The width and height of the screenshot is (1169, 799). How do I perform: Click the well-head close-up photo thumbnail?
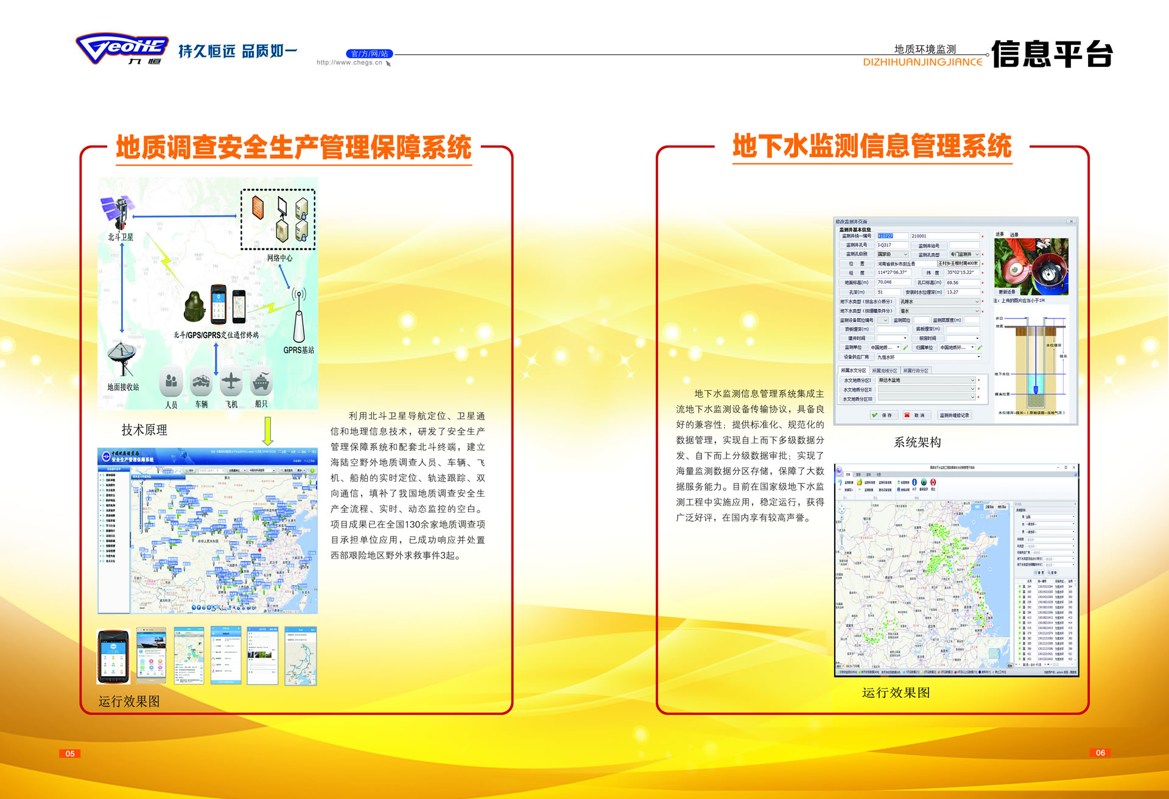(x=1031, y=267)
